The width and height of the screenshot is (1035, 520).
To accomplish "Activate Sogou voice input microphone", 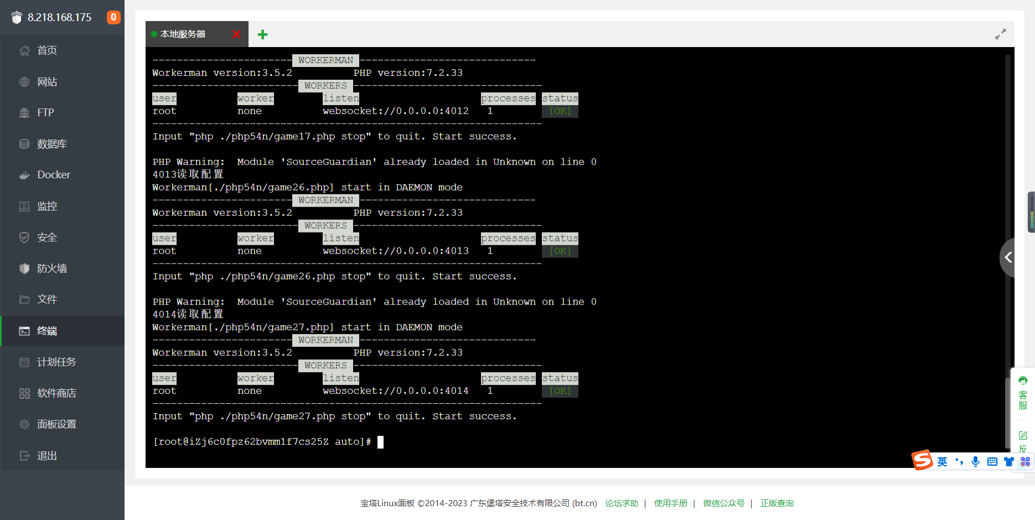I will (975, 461).
